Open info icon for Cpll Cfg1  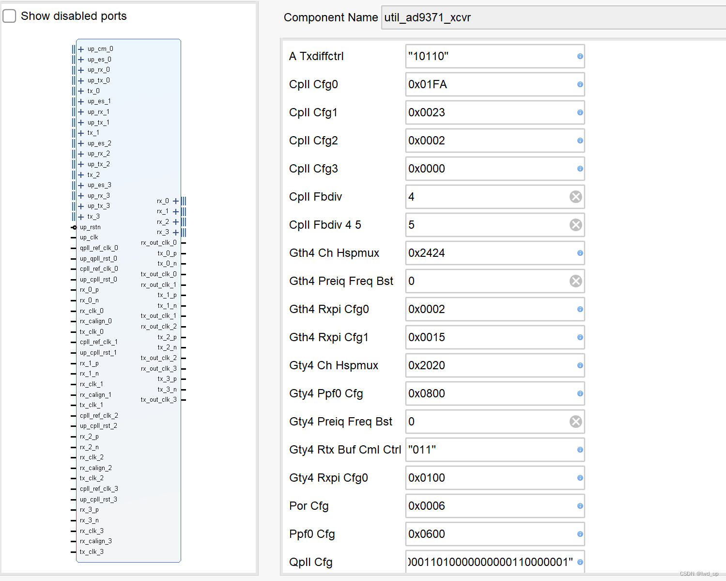tap(580, 112)
